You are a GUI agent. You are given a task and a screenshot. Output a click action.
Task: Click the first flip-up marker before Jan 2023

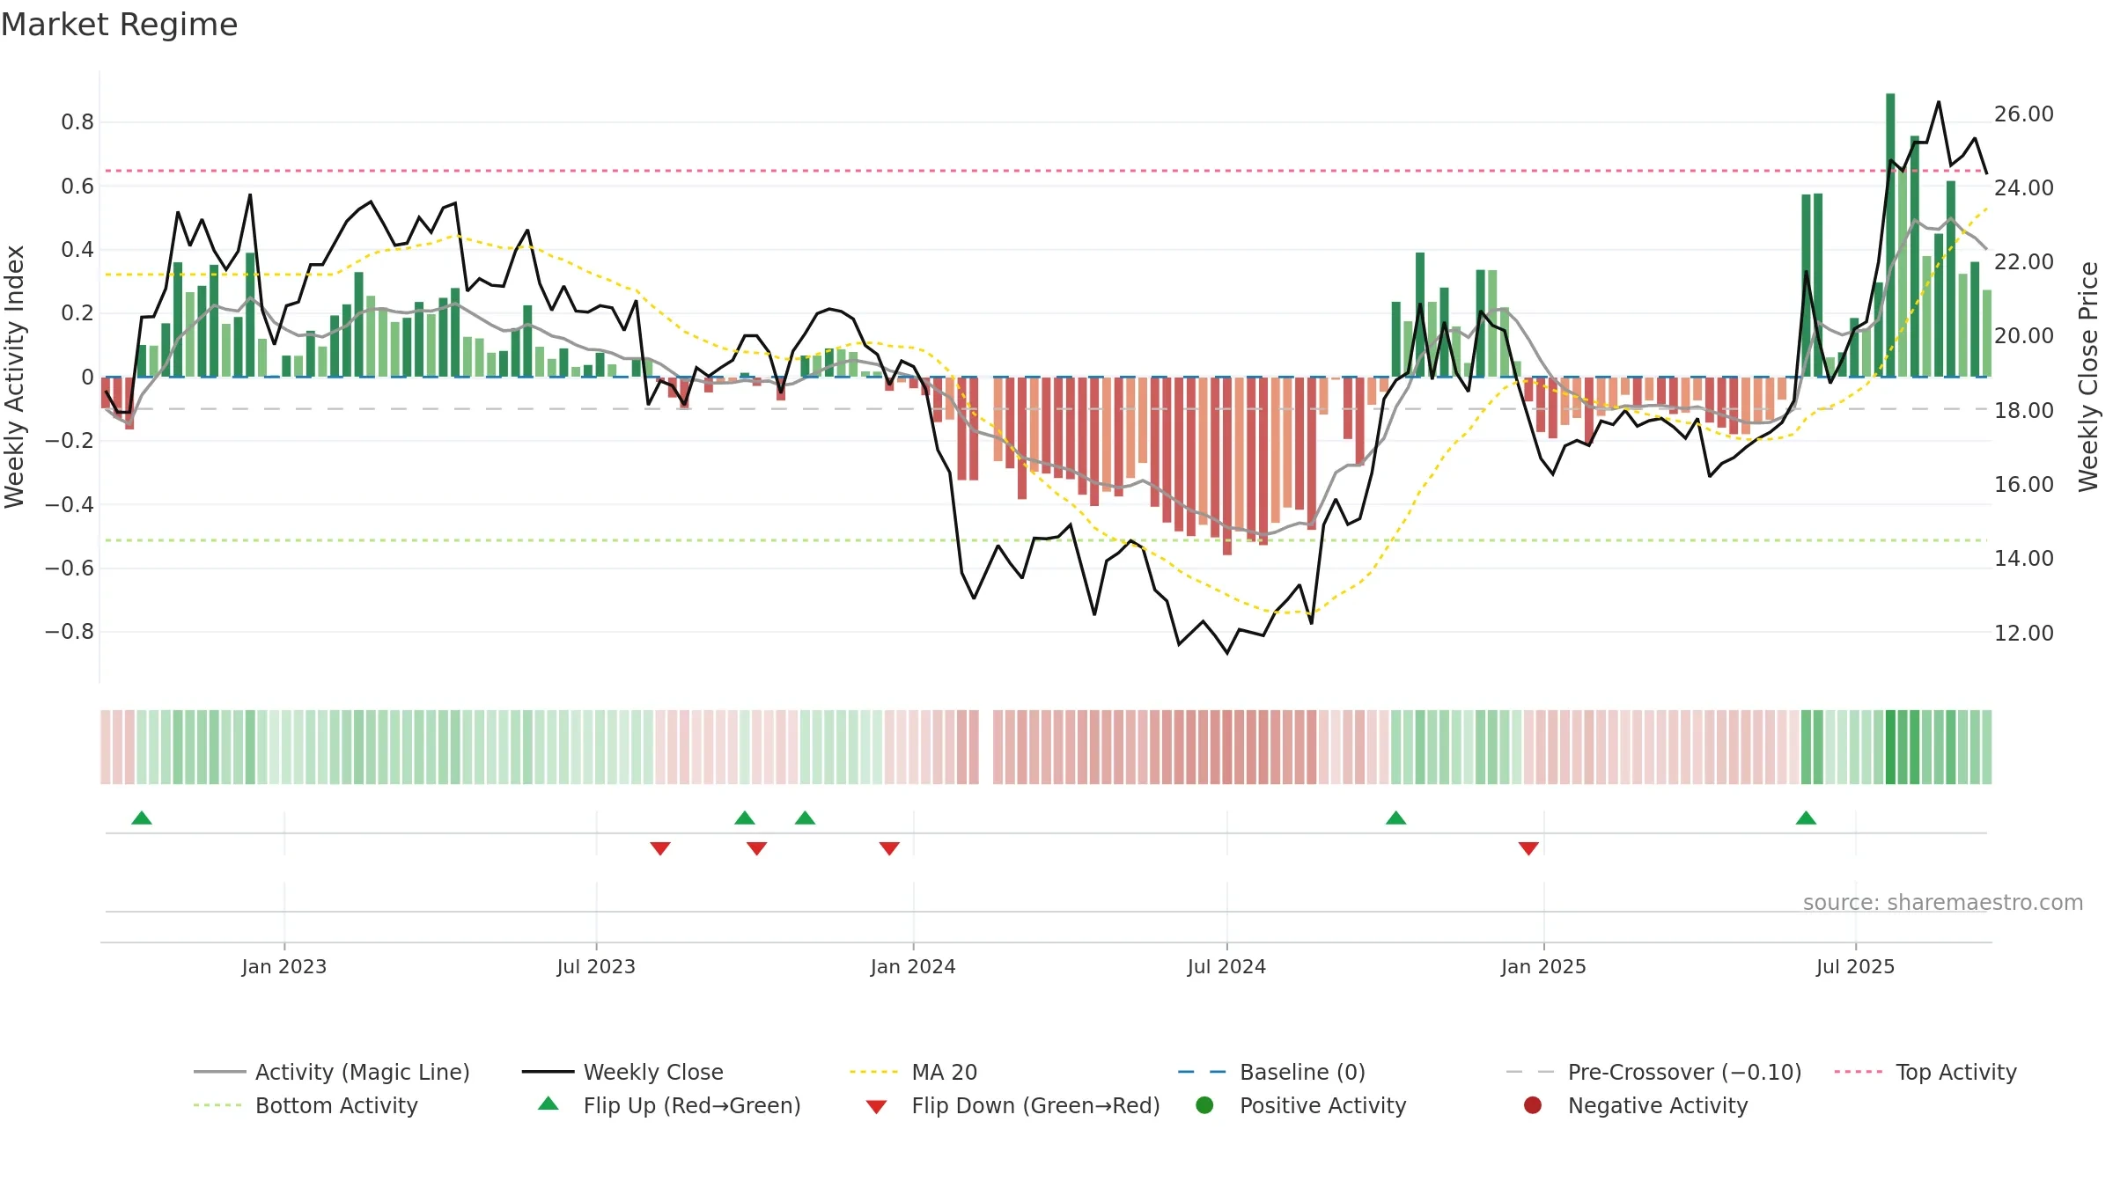142,818
